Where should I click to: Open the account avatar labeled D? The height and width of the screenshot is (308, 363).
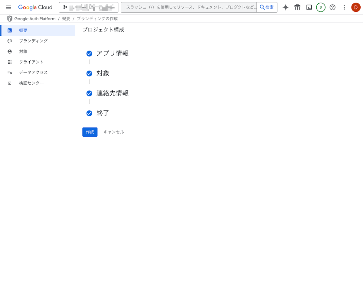(x=356, y=7)
